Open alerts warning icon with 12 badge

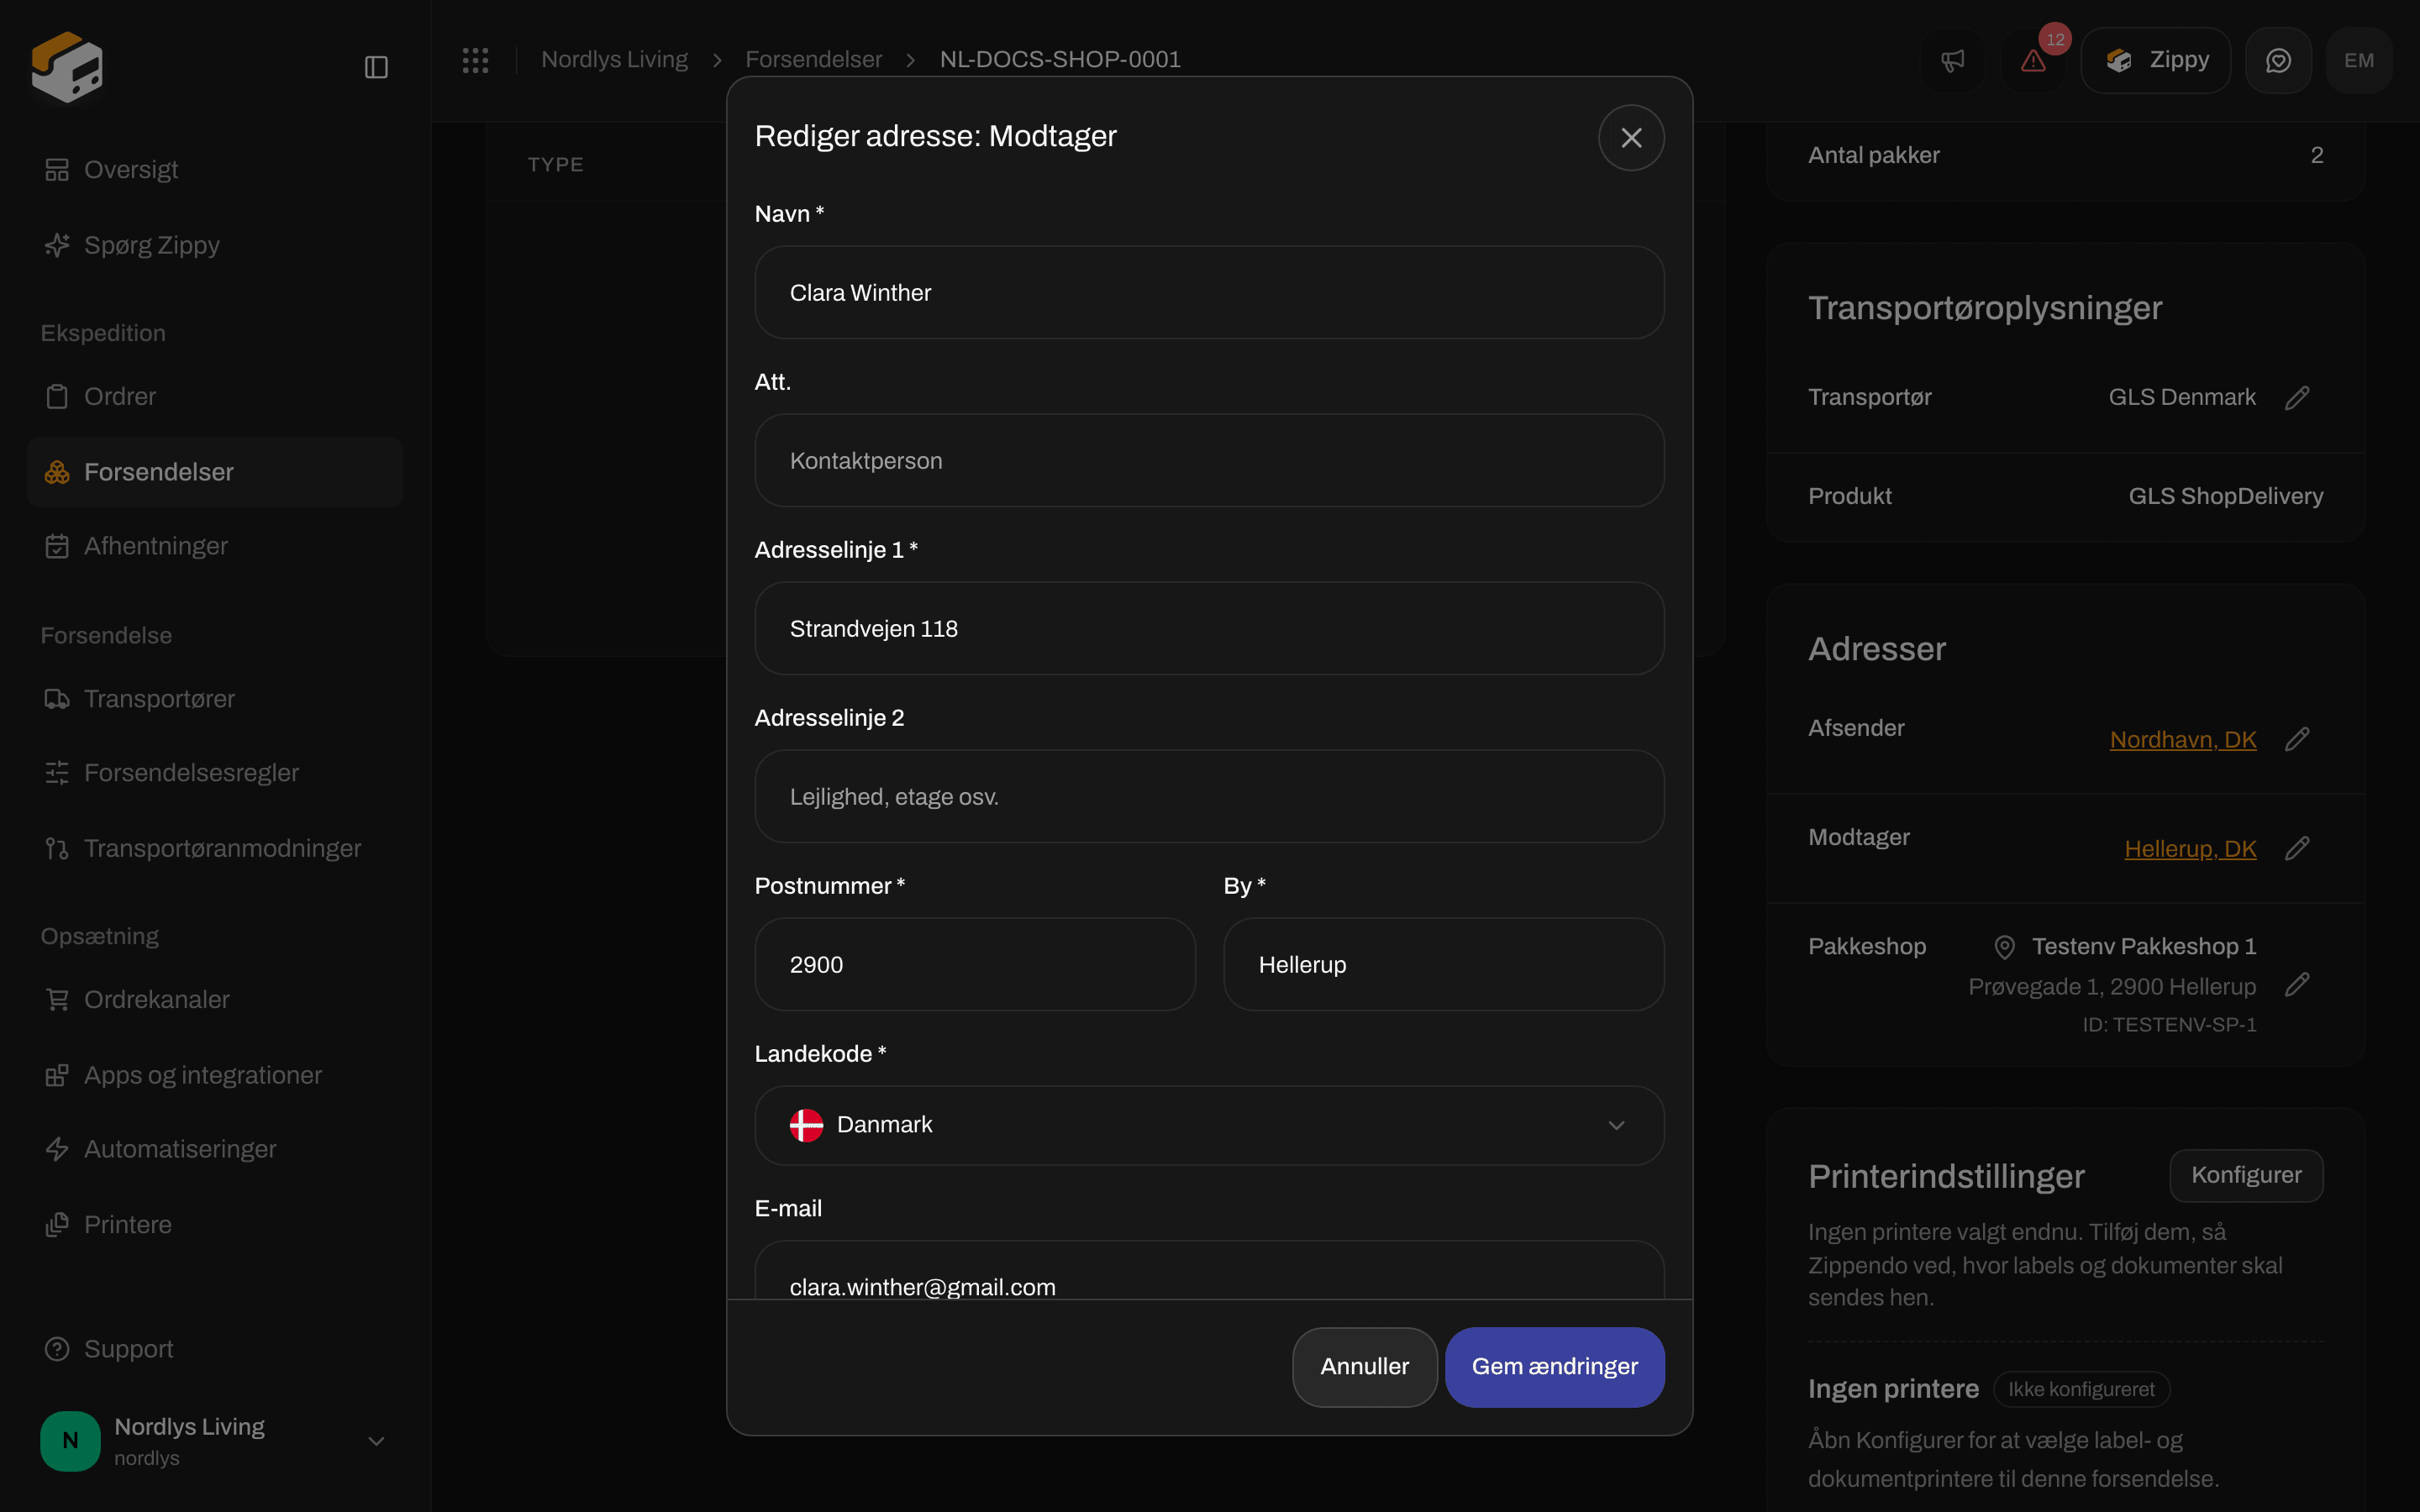point(2033,60)
